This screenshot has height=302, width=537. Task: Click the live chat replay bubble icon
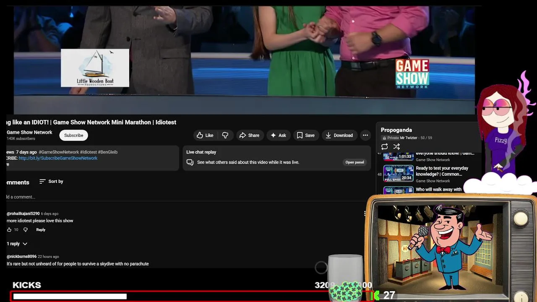pos(190,162)
